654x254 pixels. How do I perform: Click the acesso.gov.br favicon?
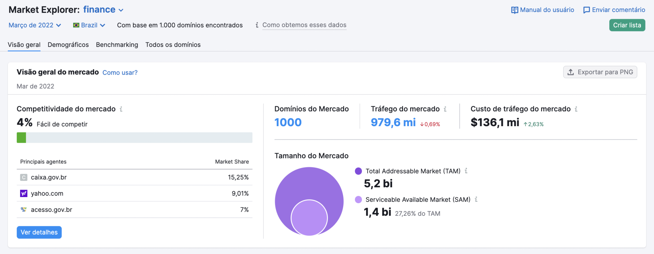[x=24, y=210]
